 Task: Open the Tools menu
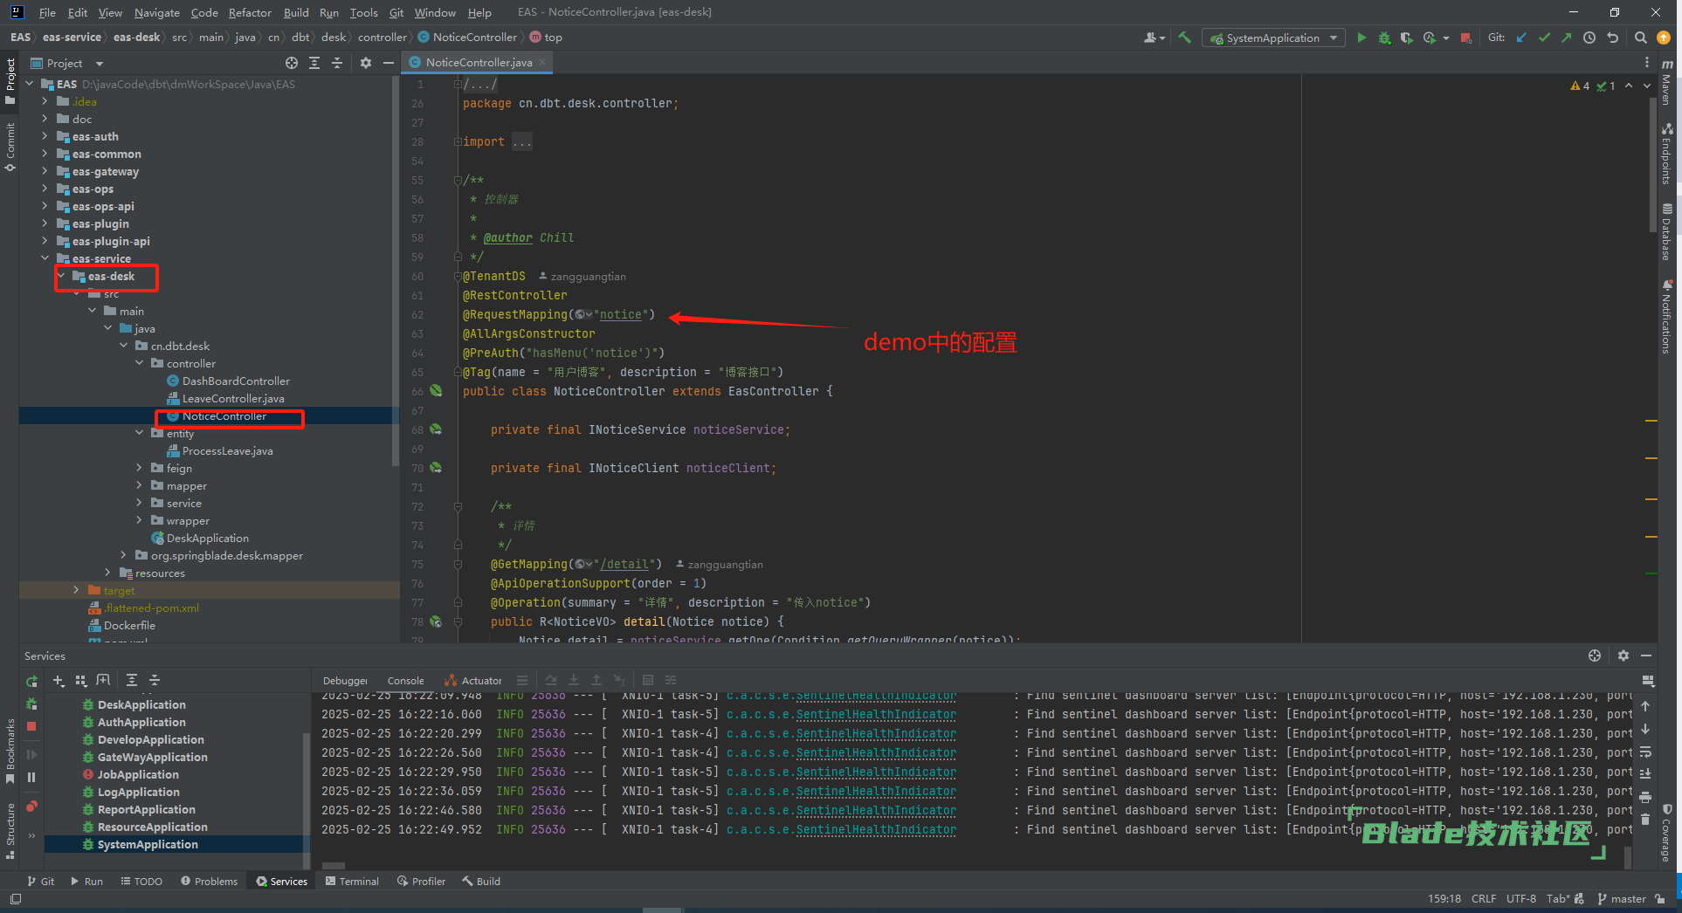[363, 12]
